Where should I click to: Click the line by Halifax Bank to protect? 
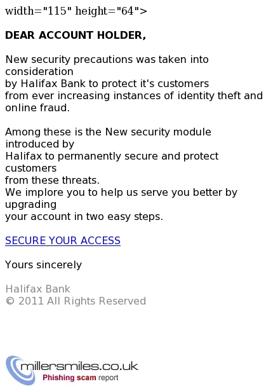(107, 84)
